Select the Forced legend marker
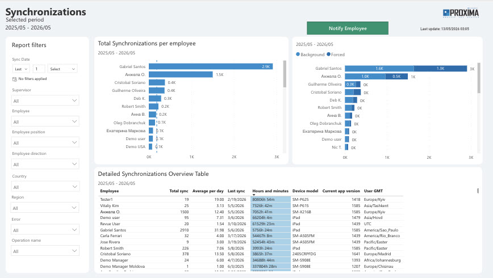 (x=328, y=54)
